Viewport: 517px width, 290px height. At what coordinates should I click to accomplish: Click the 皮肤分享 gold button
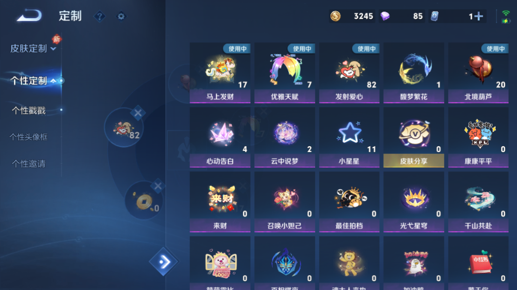414,161
